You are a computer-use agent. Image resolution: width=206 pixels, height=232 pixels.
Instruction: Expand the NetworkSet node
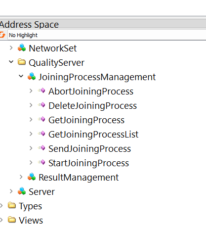coord(11,48)
